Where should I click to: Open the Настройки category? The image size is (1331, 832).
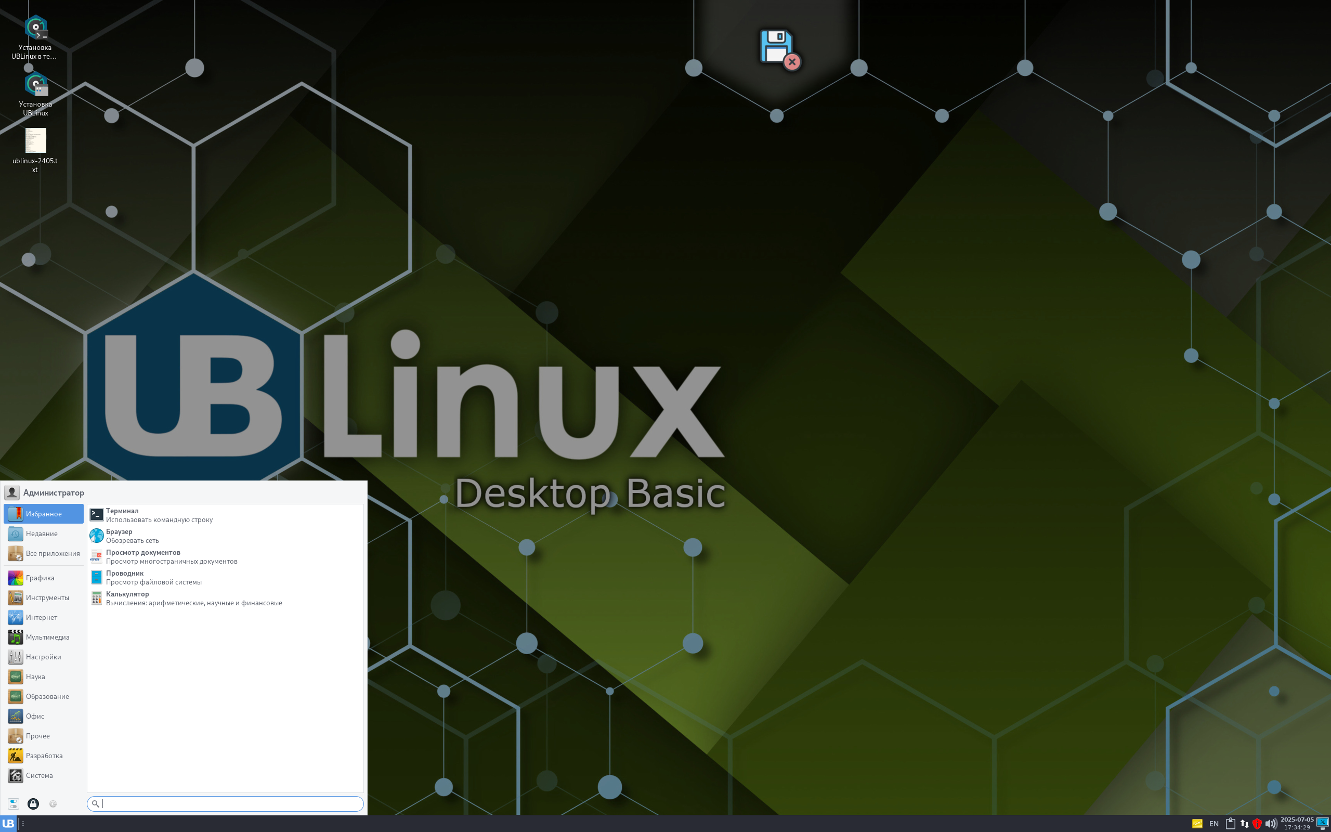tap(44, 656)
